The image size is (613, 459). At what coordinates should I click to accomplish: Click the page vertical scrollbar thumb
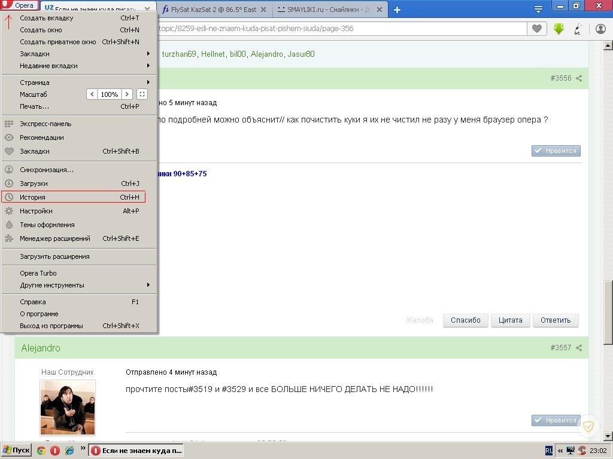pos(608,313)
